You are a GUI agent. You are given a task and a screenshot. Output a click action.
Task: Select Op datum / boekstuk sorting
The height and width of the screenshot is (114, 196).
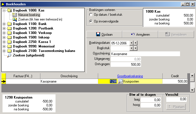[x=91, y=15]
